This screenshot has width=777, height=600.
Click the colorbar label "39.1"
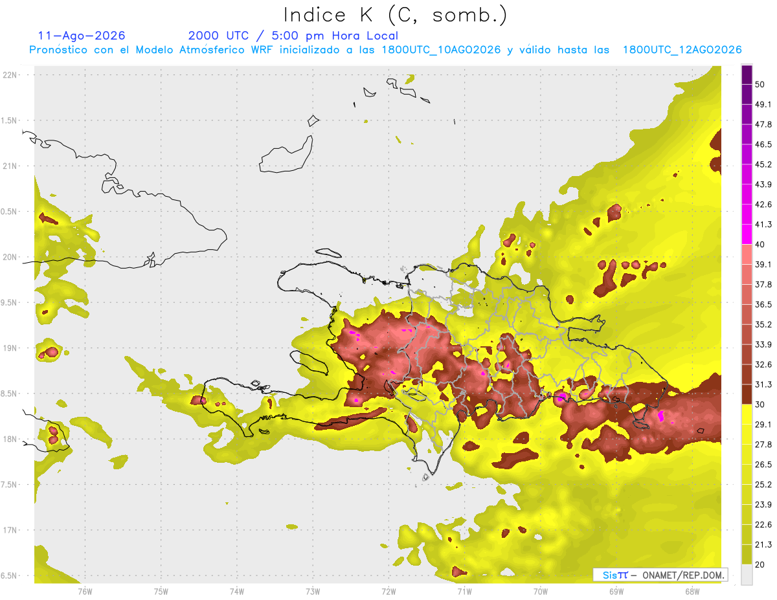[763, 264]
